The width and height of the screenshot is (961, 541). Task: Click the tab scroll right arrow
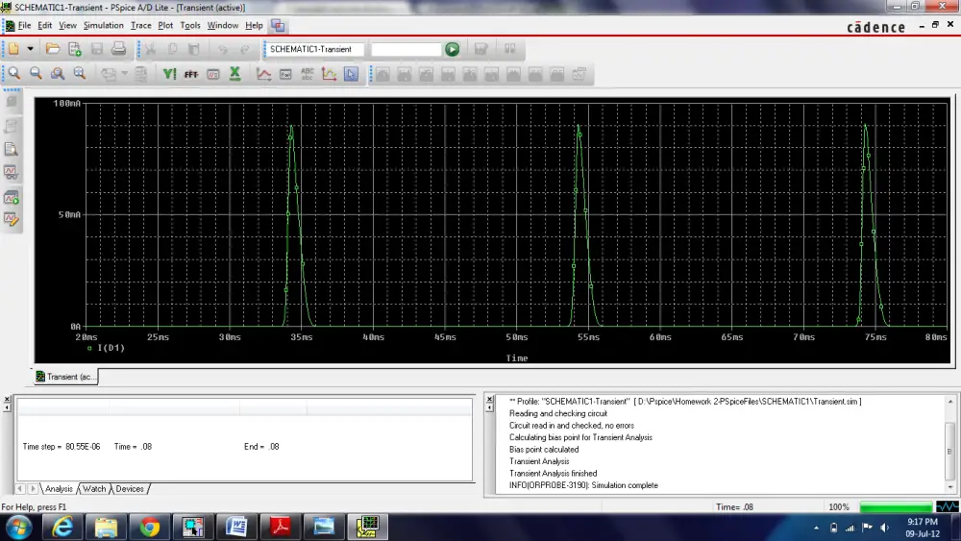33,488
